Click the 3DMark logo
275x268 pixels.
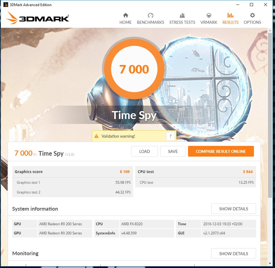(38, 18)
